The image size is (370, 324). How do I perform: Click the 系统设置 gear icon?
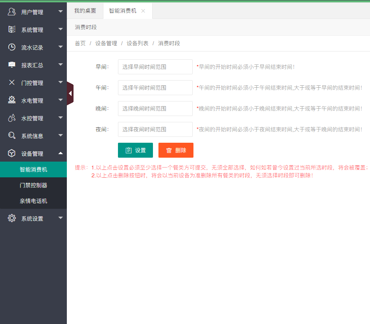[12, 218]
